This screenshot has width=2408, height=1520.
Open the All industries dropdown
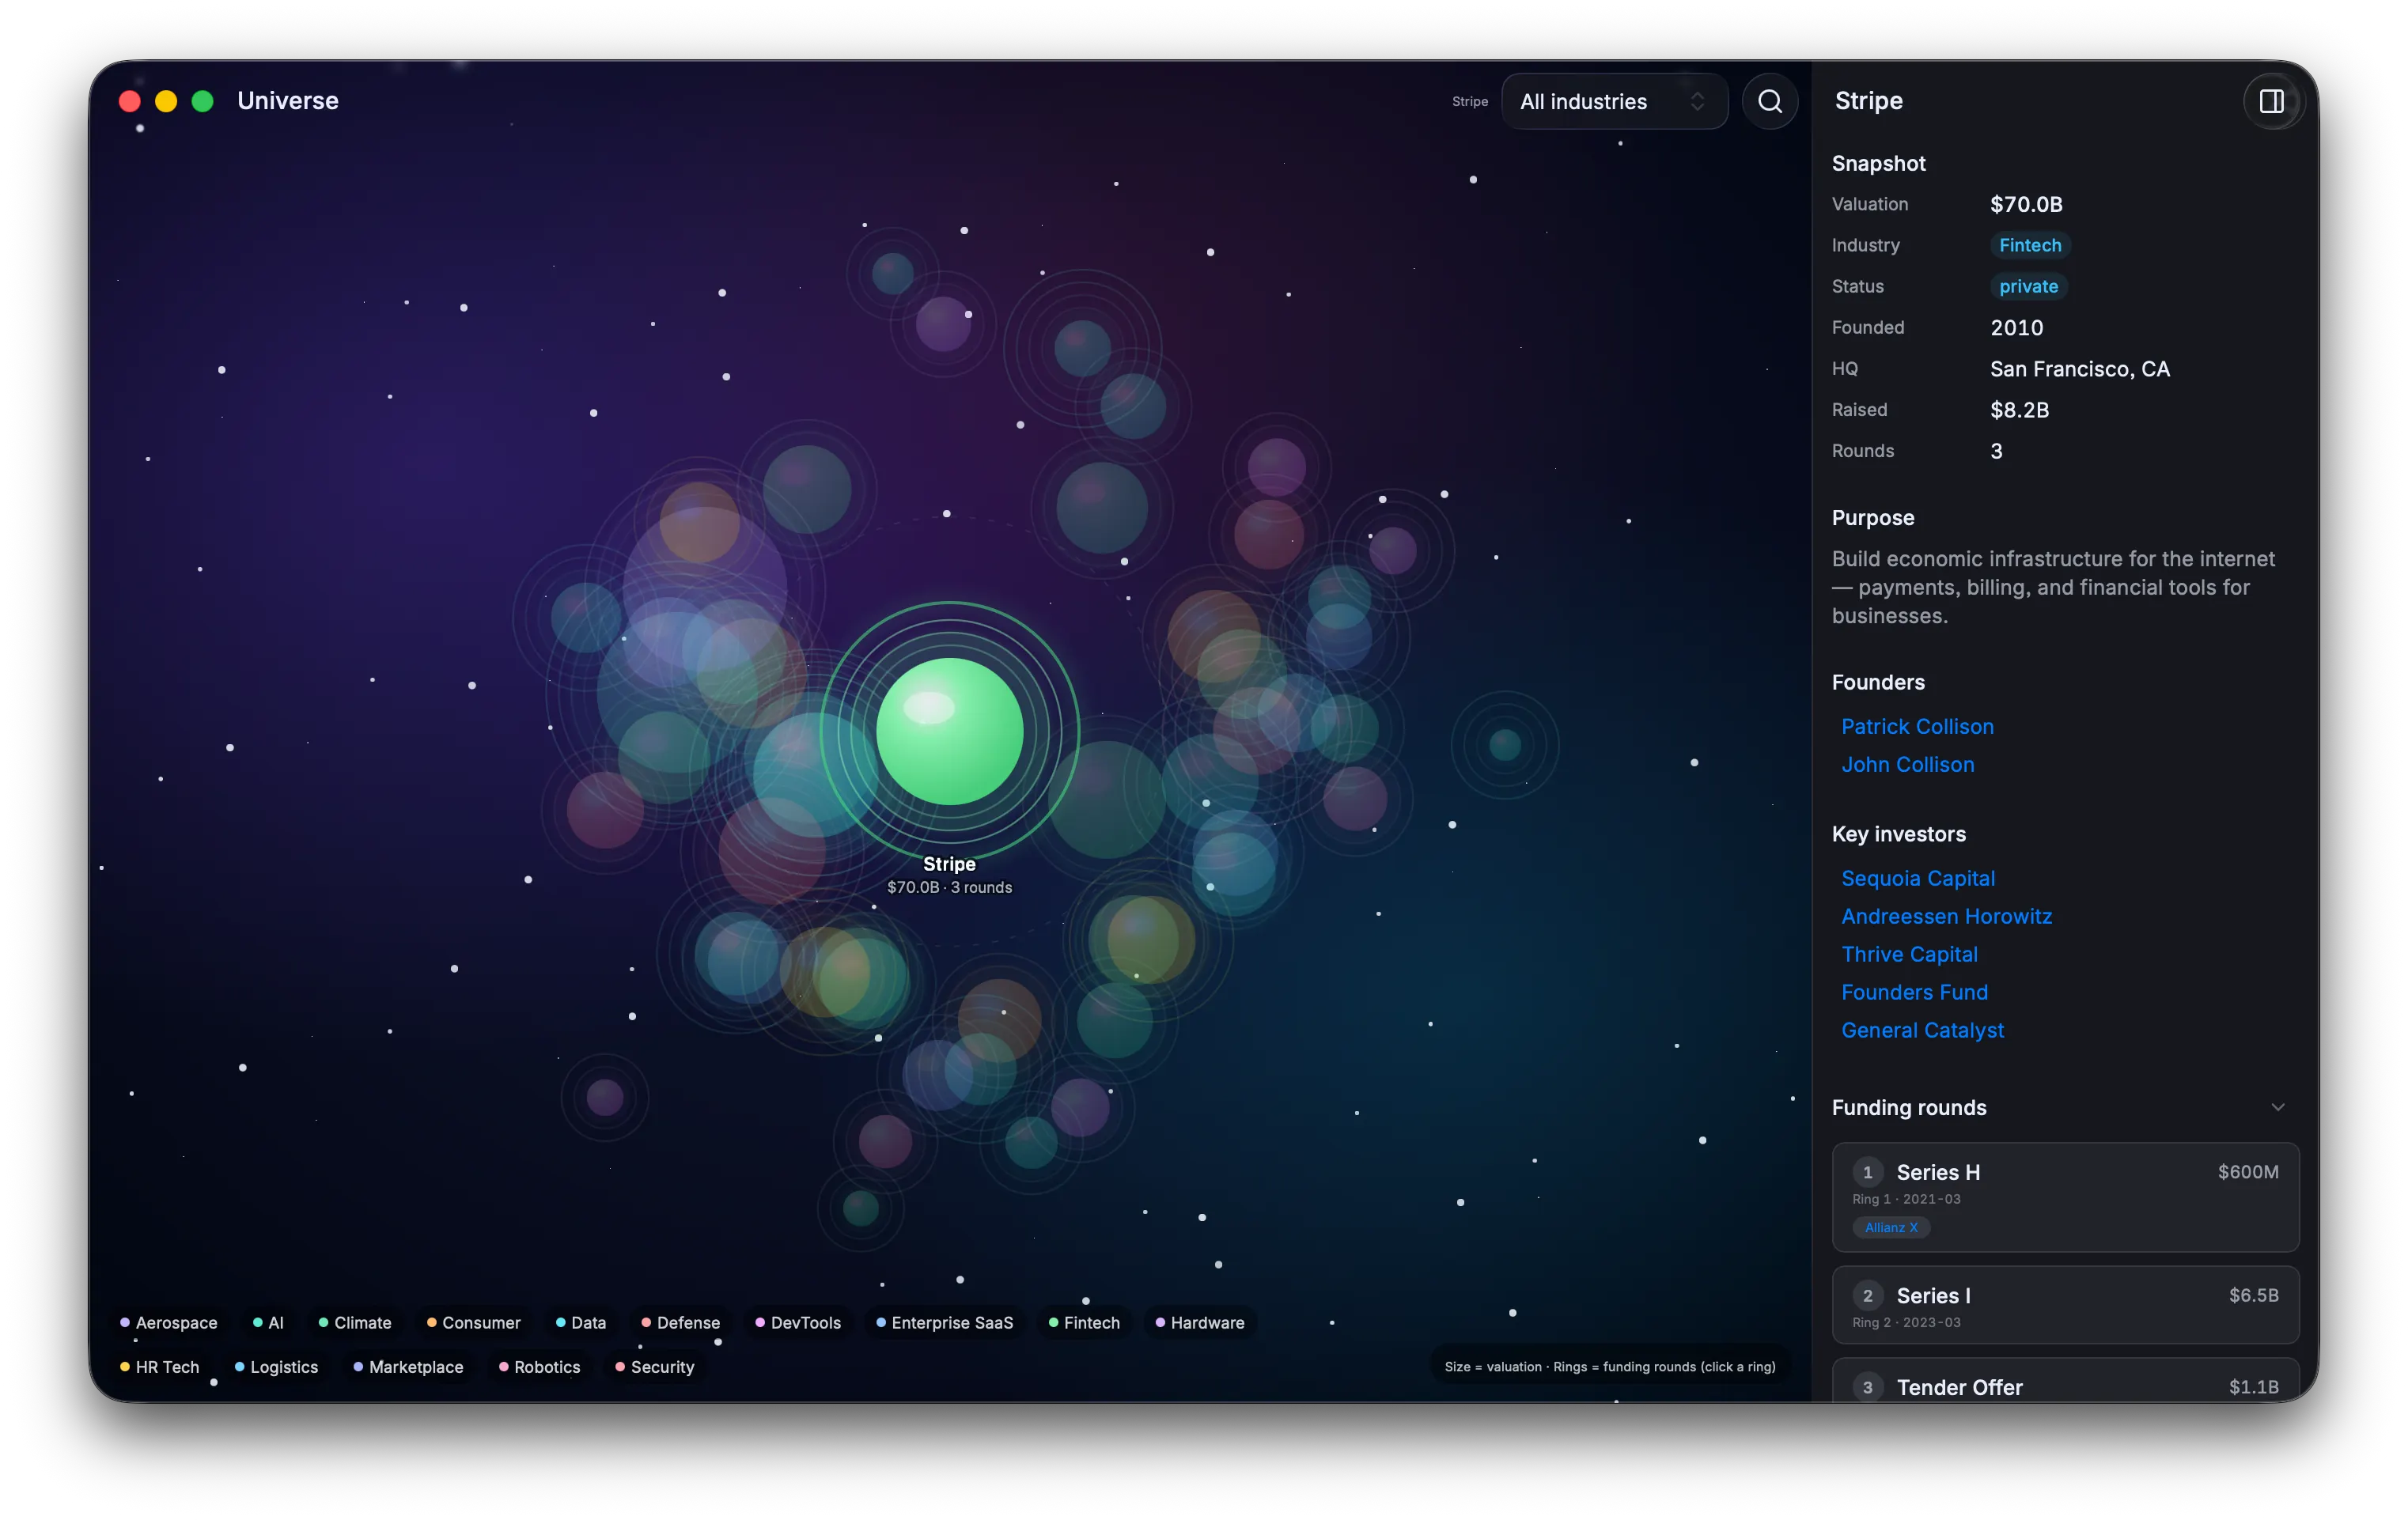1614,101
